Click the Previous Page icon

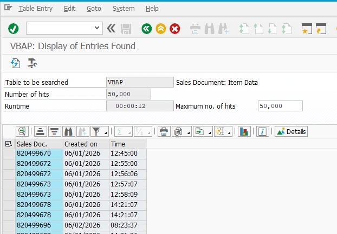tap(258, 29)
